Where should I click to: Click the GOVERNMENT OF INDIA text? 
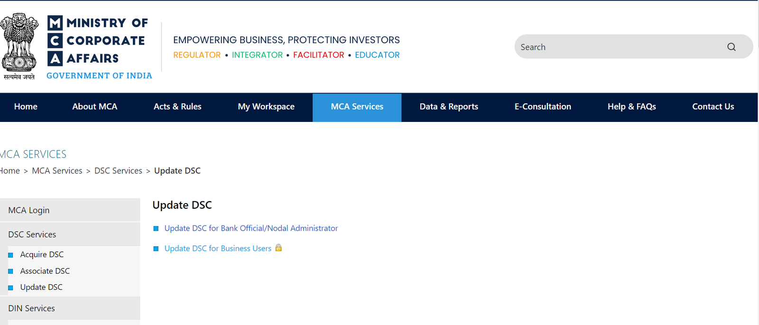[x=99, y=75]
